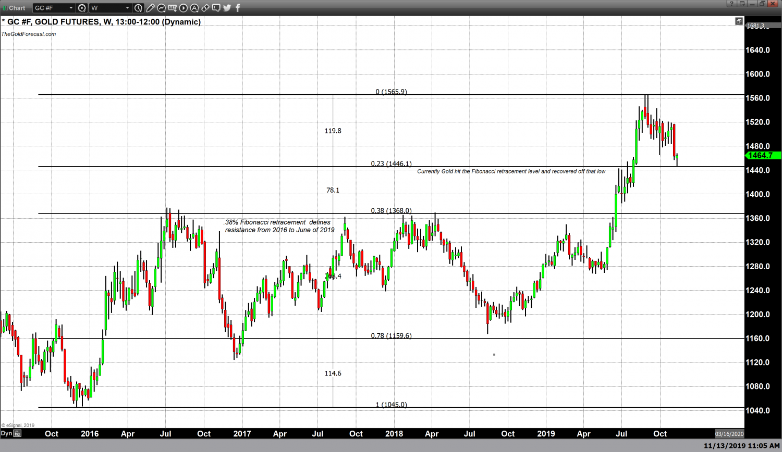Toggle the chart pane overlay button
Viewport: 782px width, 452px height.
click(x=739, y=21)
